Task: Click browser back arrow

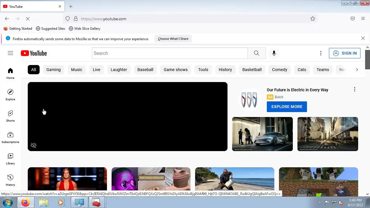Action: pyautogui.click(x=7, y=19)
